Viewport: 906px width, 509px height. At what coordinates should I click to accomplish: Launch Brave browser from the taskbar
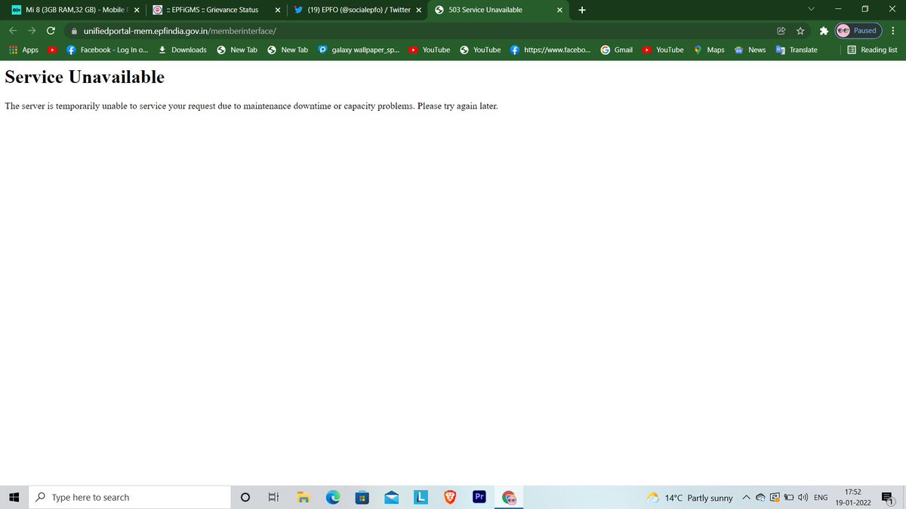(450, 497)
